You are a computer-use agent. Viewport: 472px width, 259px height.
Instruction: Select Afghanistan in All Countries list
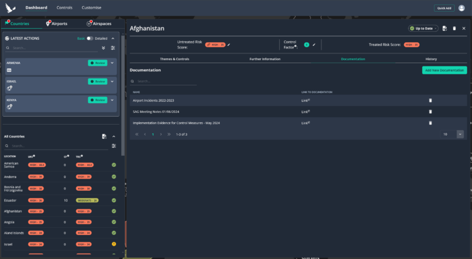pyautogui.click(x=13, y=211)
